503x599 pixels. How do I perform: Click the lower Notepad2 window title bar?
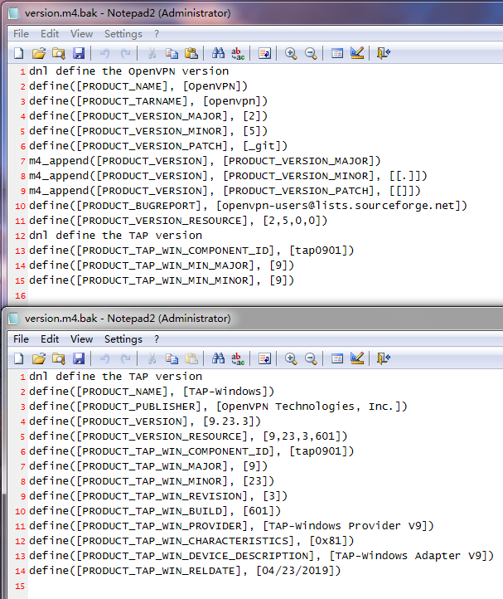tap(254, 319)
